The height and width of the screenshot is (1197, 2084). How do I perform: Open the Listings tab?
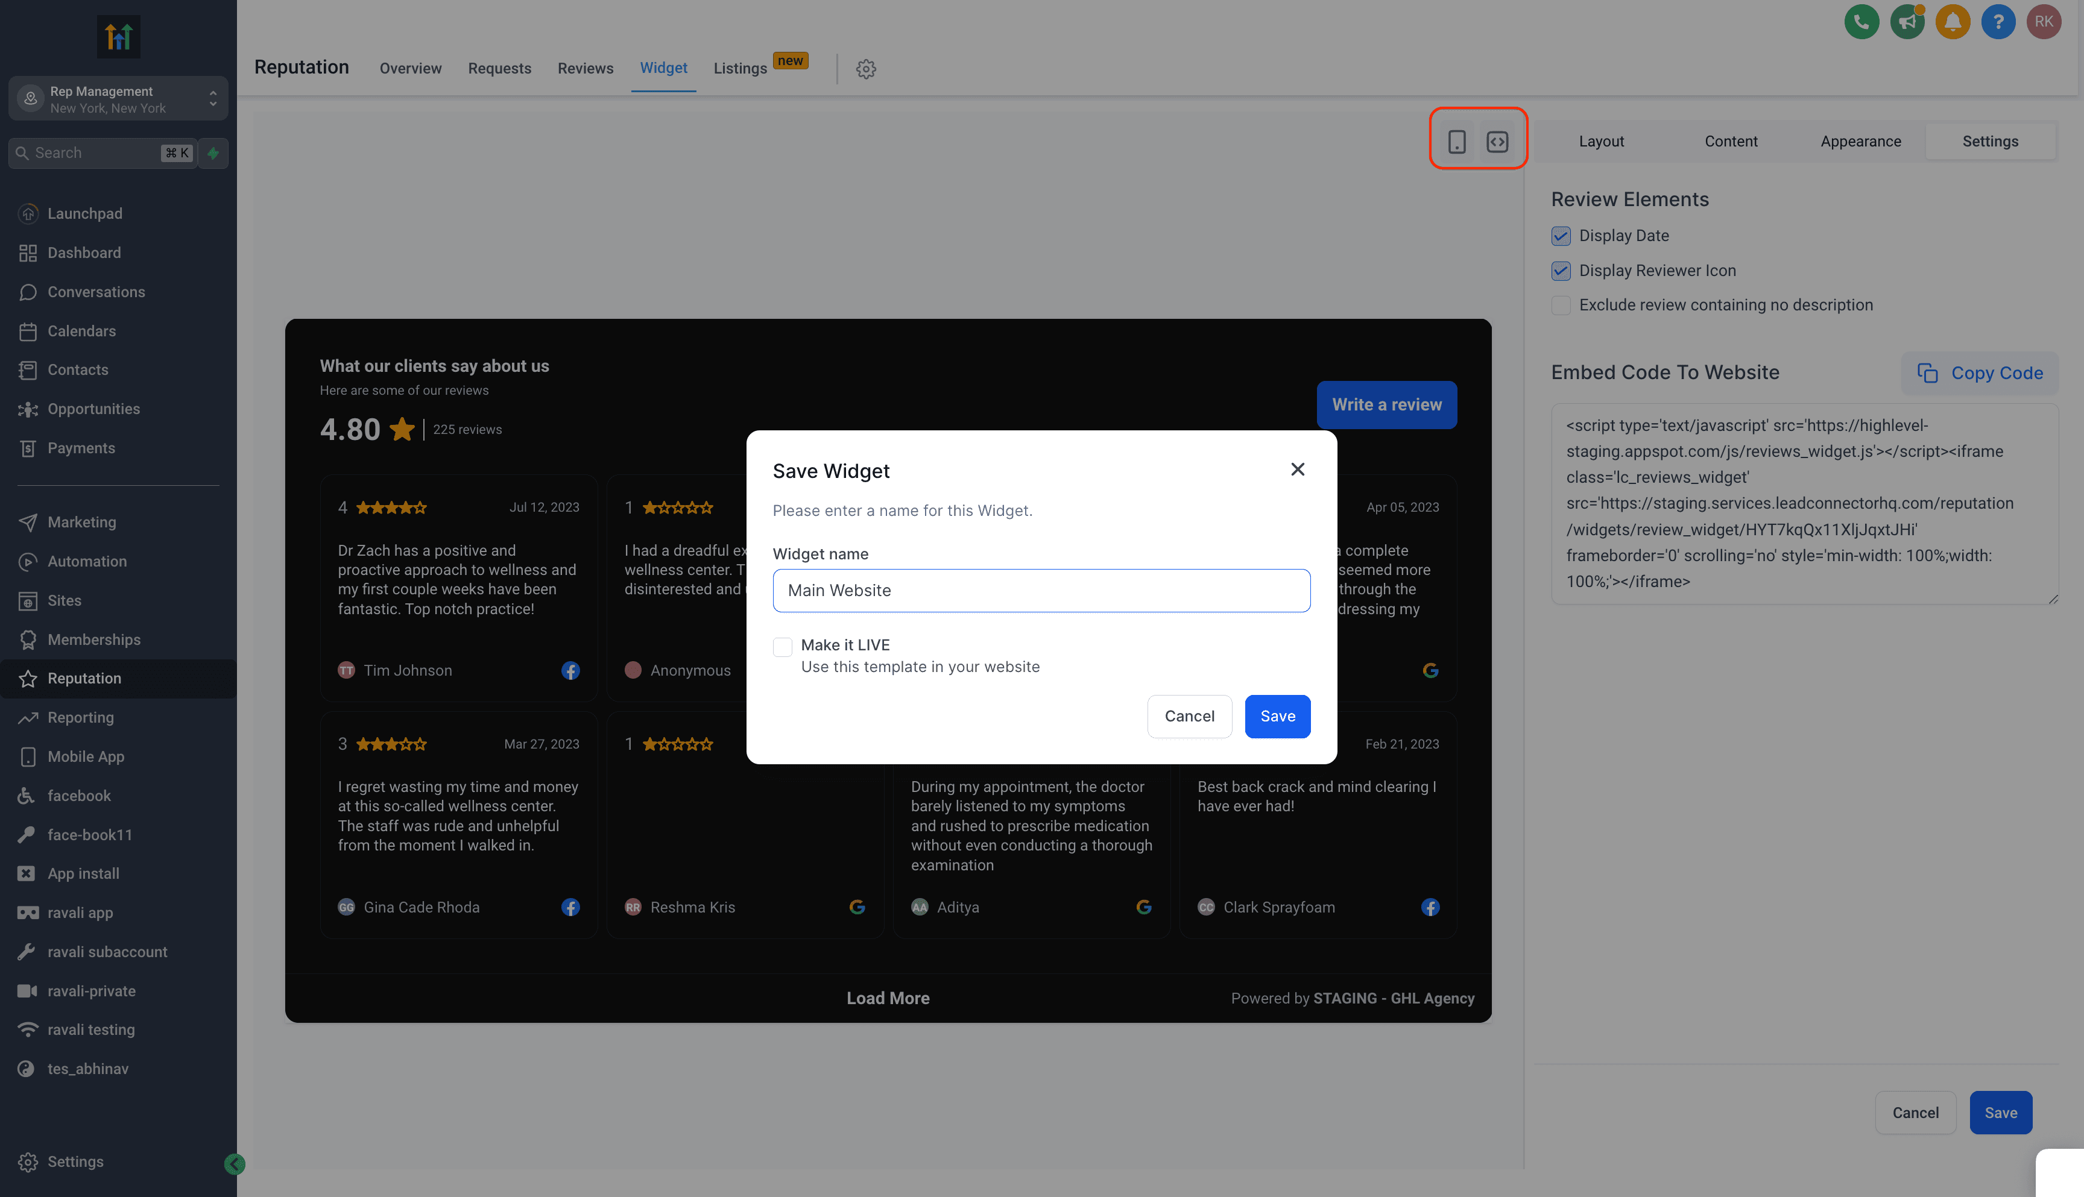pyautogui.click(x=740, y=69)
